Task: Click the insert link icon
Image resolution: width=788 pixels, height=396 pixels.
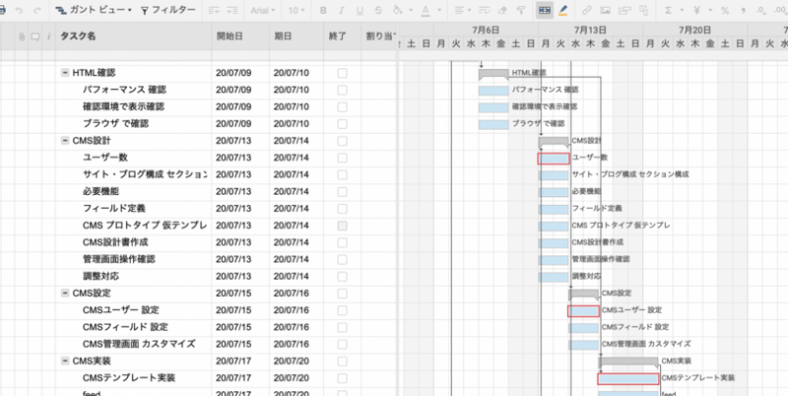Action: (x=589, y=10)
